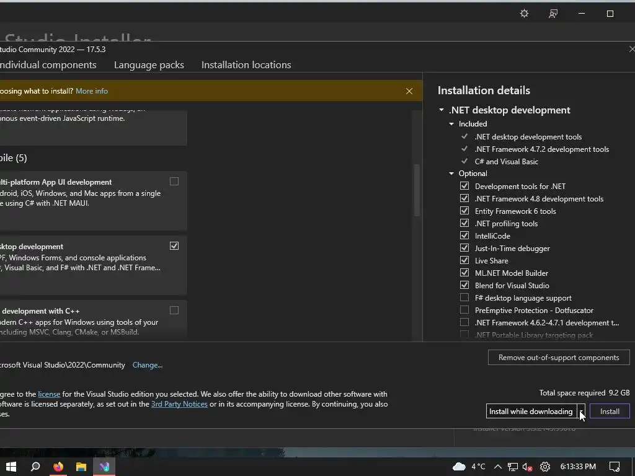Open taskbar search
The height and width of the screenshot is (476, 635).
click(35, 467)
